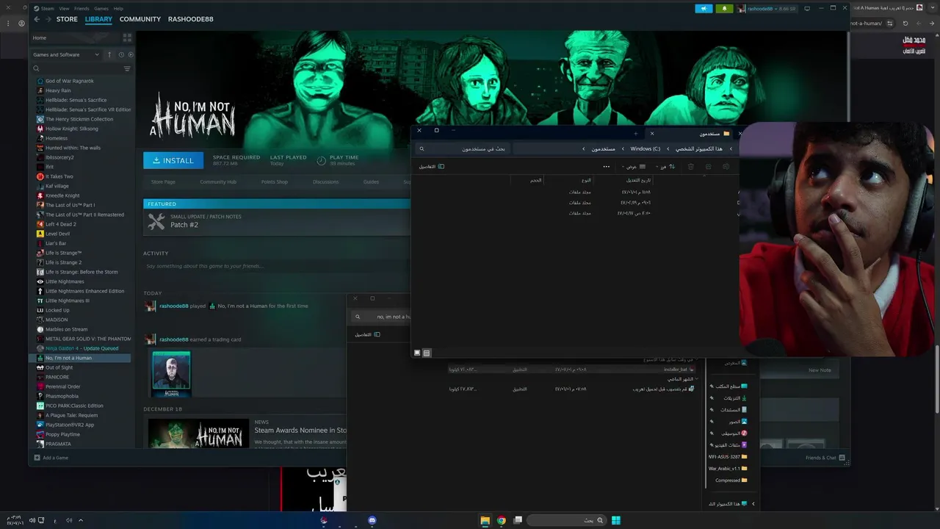
Task: Open the Help menu in Steam
Action: [118, 9]
